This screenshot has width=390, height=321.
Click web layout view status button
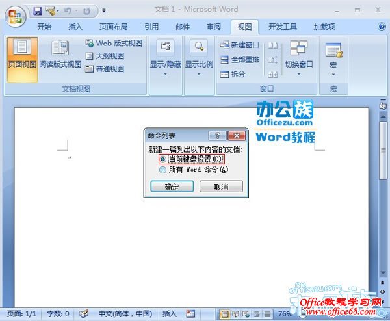tap(246, 315)
